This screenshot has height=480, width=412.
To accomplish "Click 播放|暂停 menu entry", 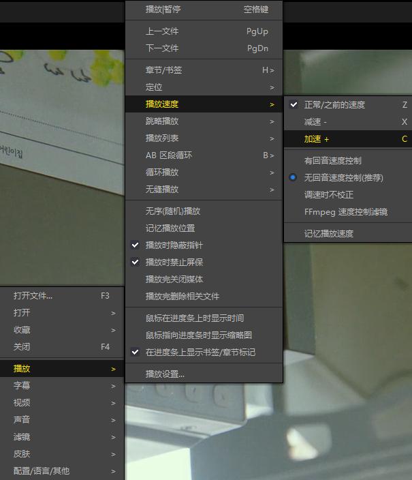I will pyautogui.click(x=204, y=10).
